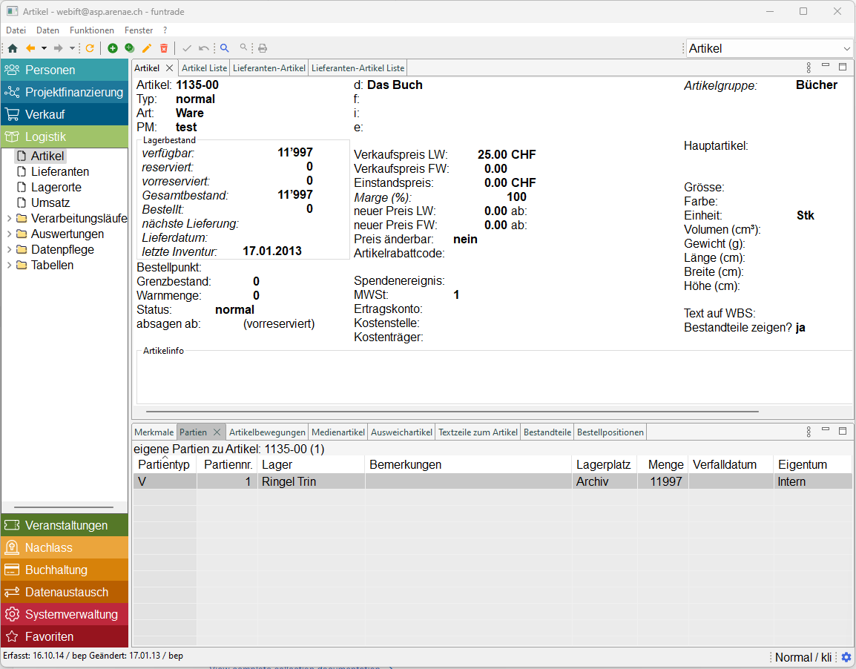This screenshot has height=669, width=856.
Task: Open back history dropdown arrow
Action: (x=44, y=48)
